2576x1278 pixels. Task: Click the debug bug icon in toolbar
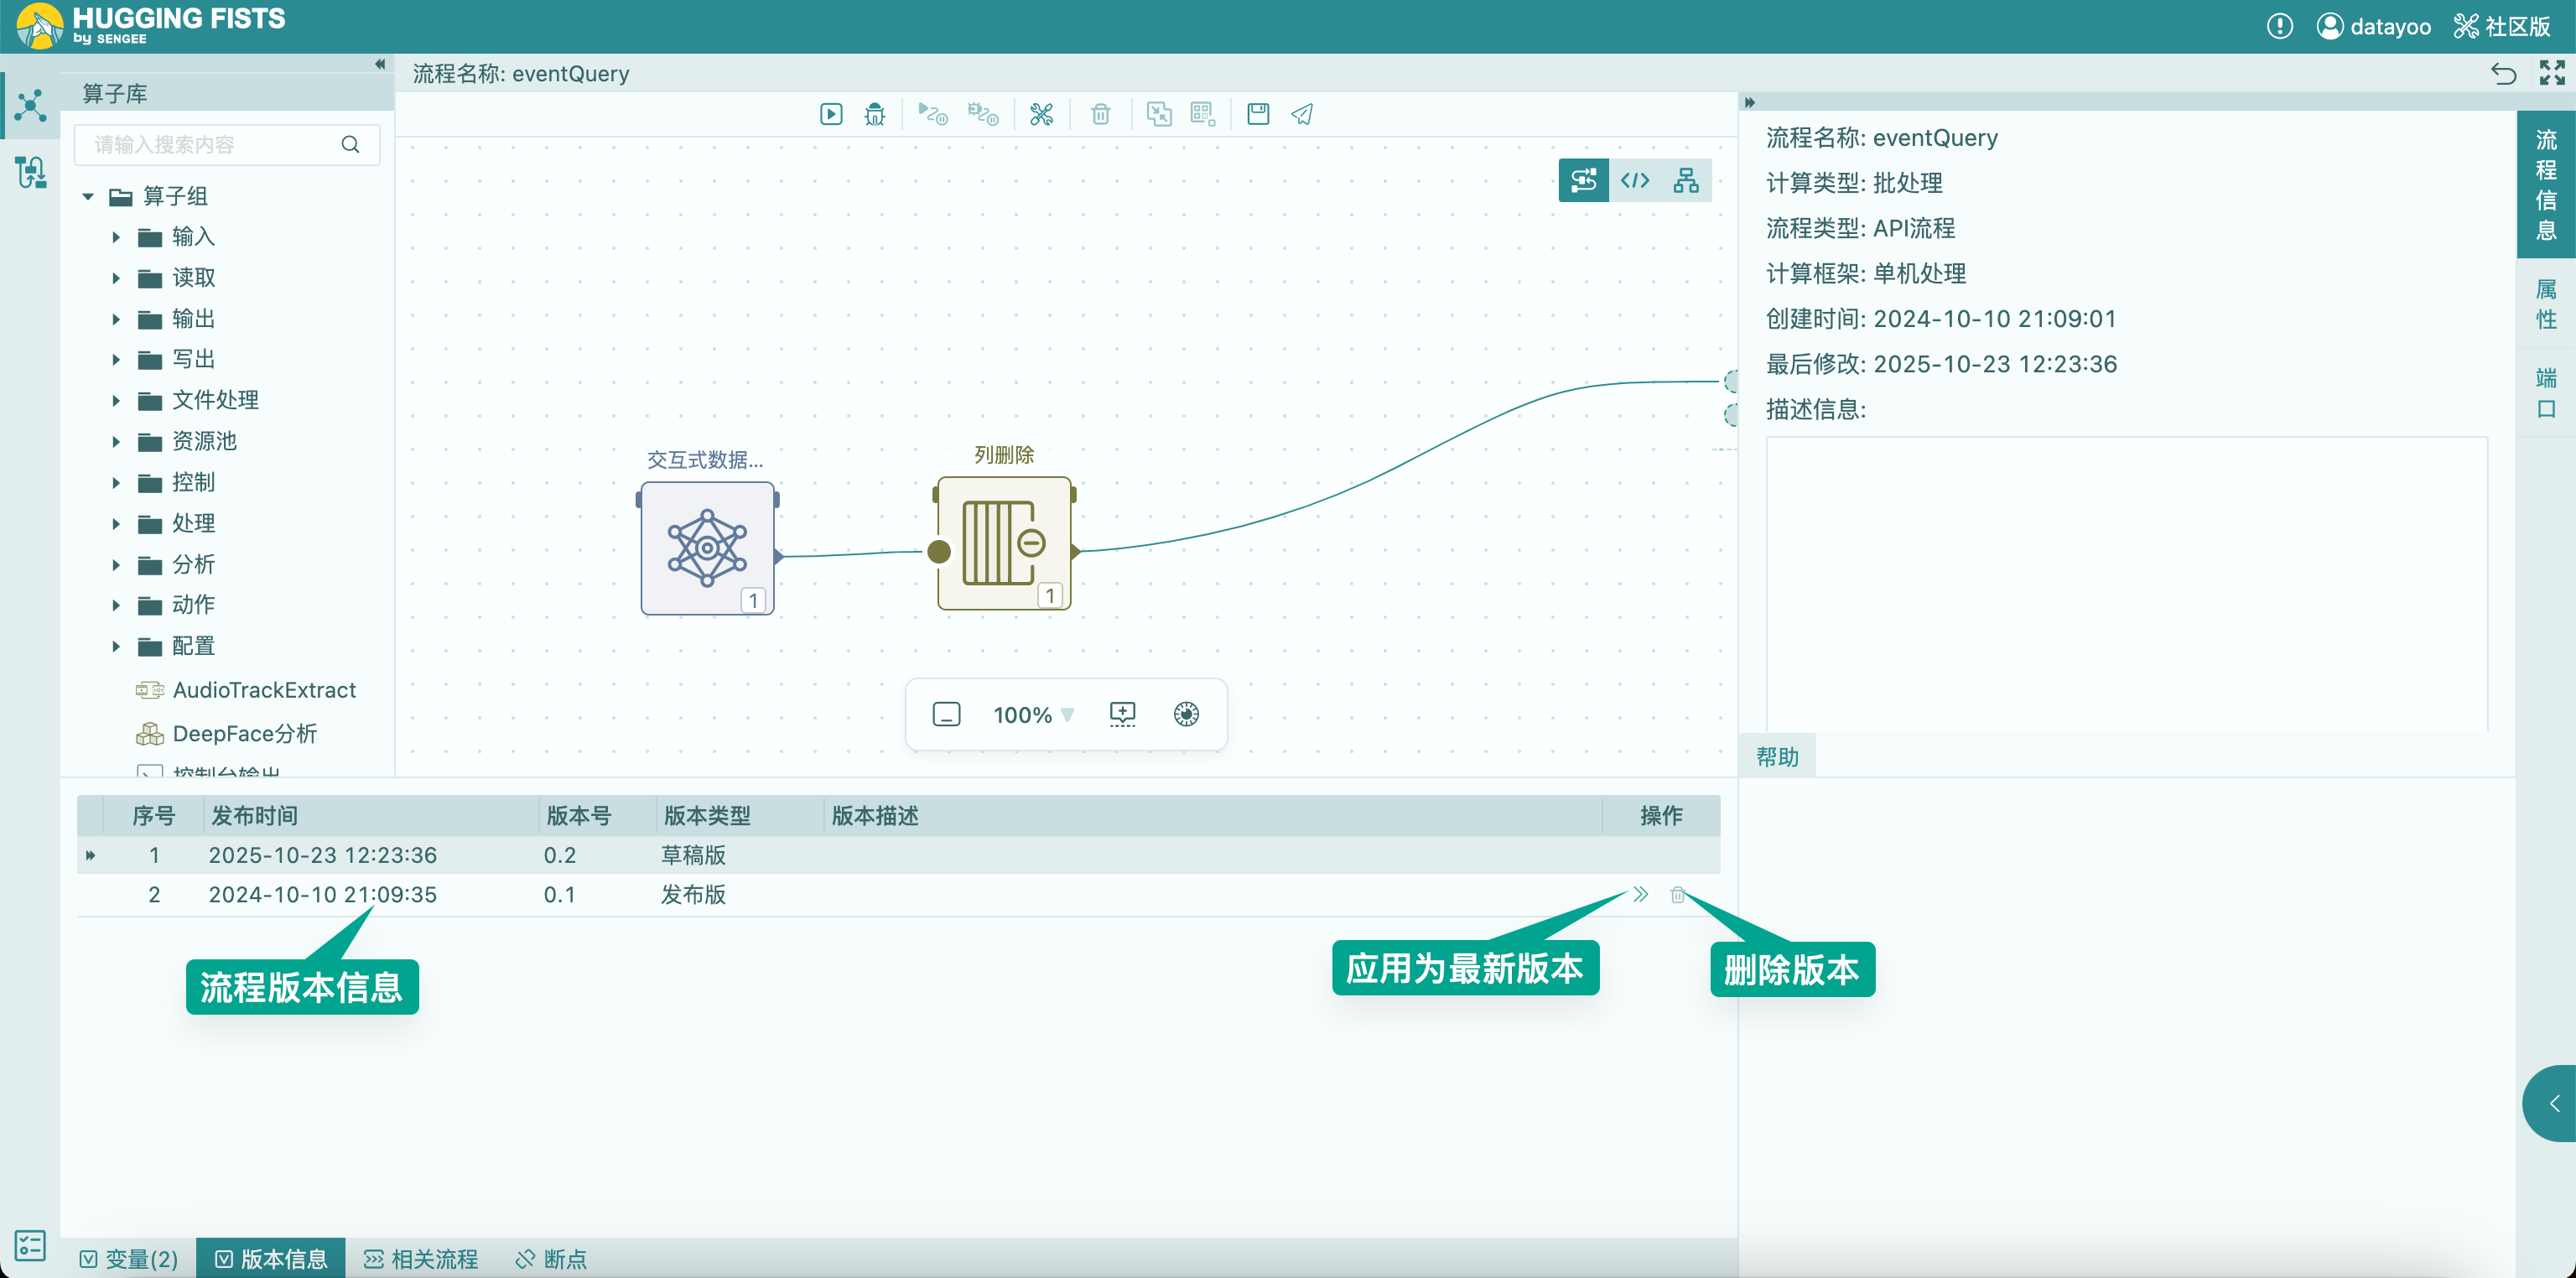874,114
